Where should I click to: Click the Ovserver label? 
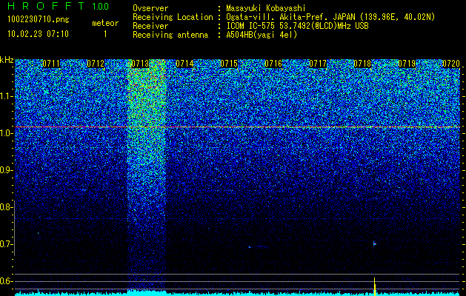pos(150,8)
